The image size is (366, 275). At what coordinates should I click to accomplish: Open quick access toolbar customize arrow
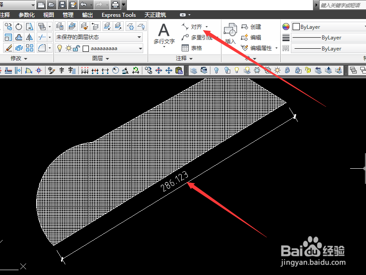click(x=123, y=4)
